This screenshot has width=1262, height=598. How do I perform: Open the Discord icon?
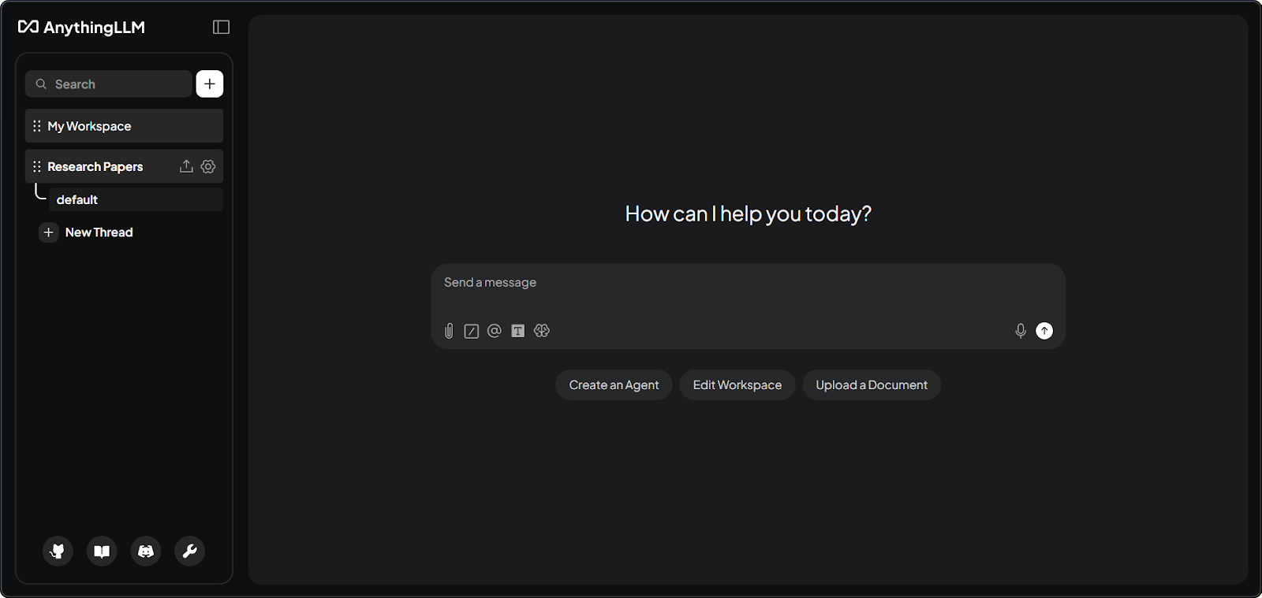tap(146, 552)
